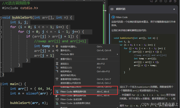Open quick actions and refactoring lightbulb icon
Screen dimensions: 180x108
(57, 46)
